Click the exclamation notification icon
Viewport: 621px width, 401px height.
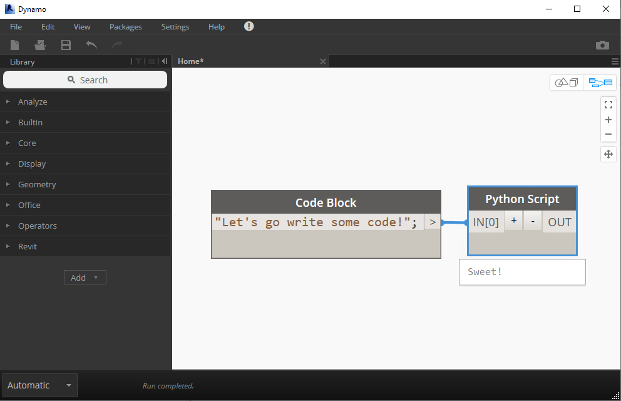249,26
